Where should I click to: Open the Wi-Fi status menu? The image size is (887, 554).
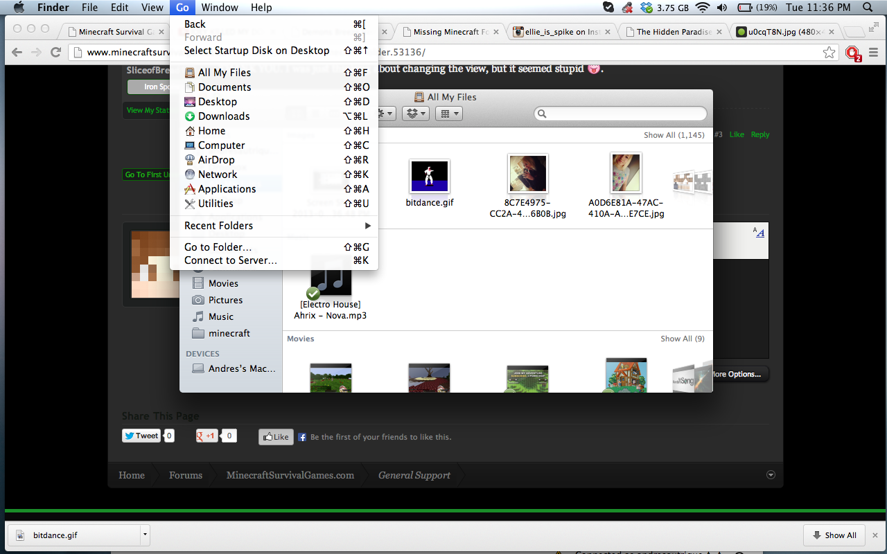(x=703, y=8)
